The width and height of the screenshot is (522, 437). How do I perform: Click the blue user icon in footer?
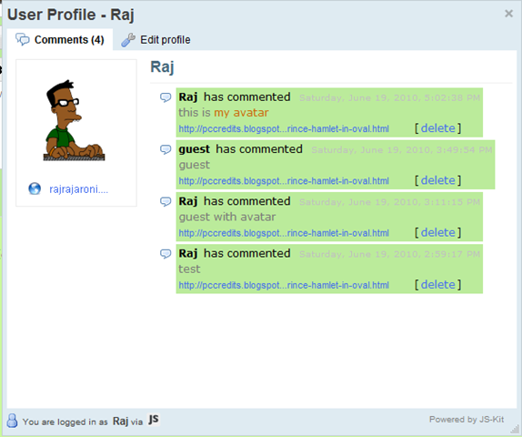tap(13, 421)
